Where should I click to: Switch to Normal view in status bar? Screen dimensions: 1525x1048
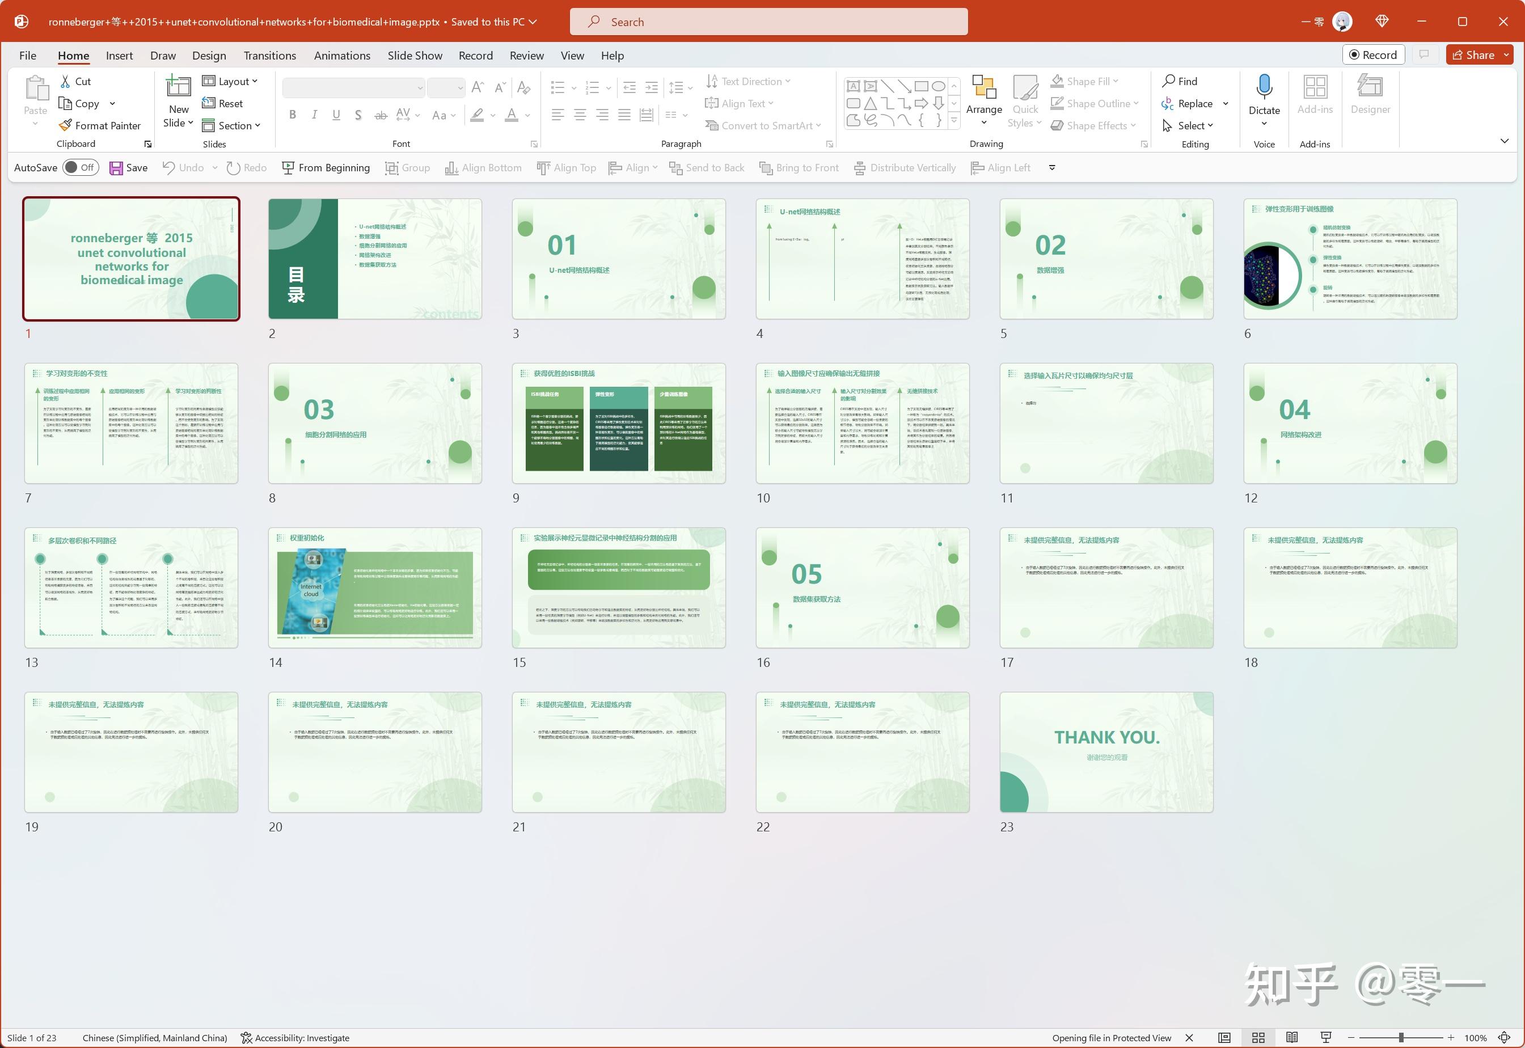(1224, 1037)
